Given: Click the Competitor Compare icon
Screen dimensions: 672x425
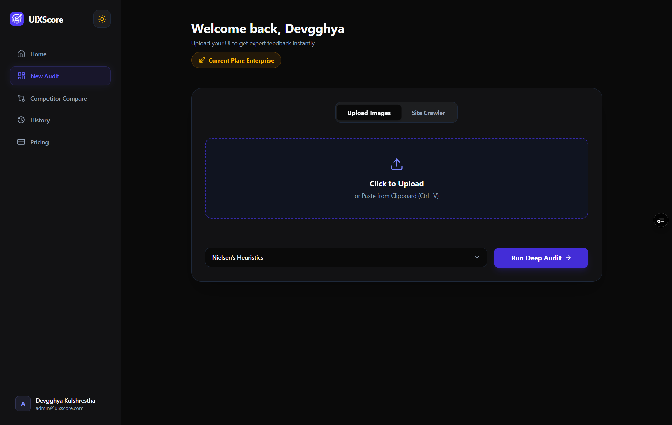Looking at the screenshot, I should [21, 98].
